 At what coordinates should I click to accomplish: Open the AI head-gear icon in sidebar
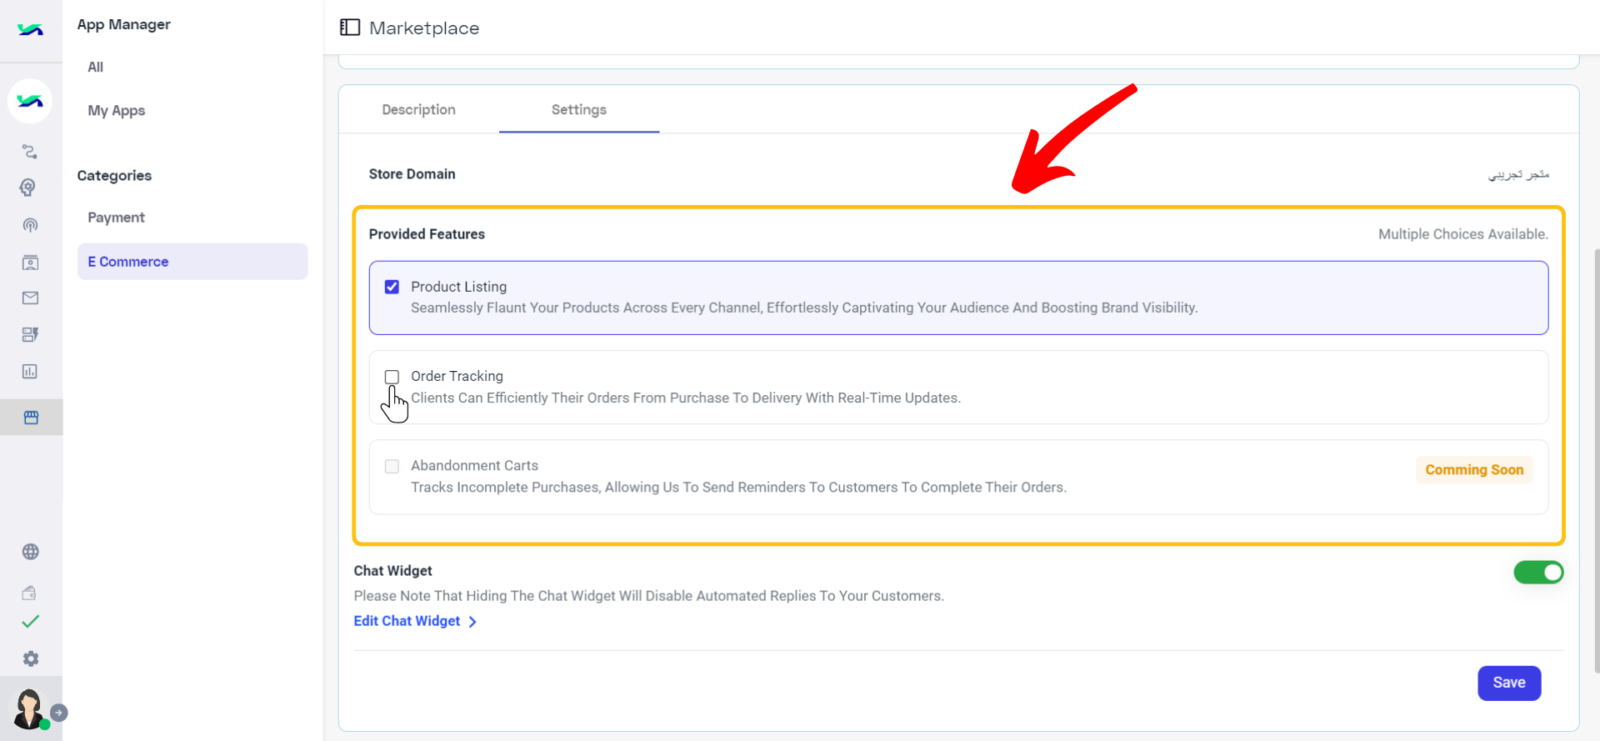coord(28,188)
